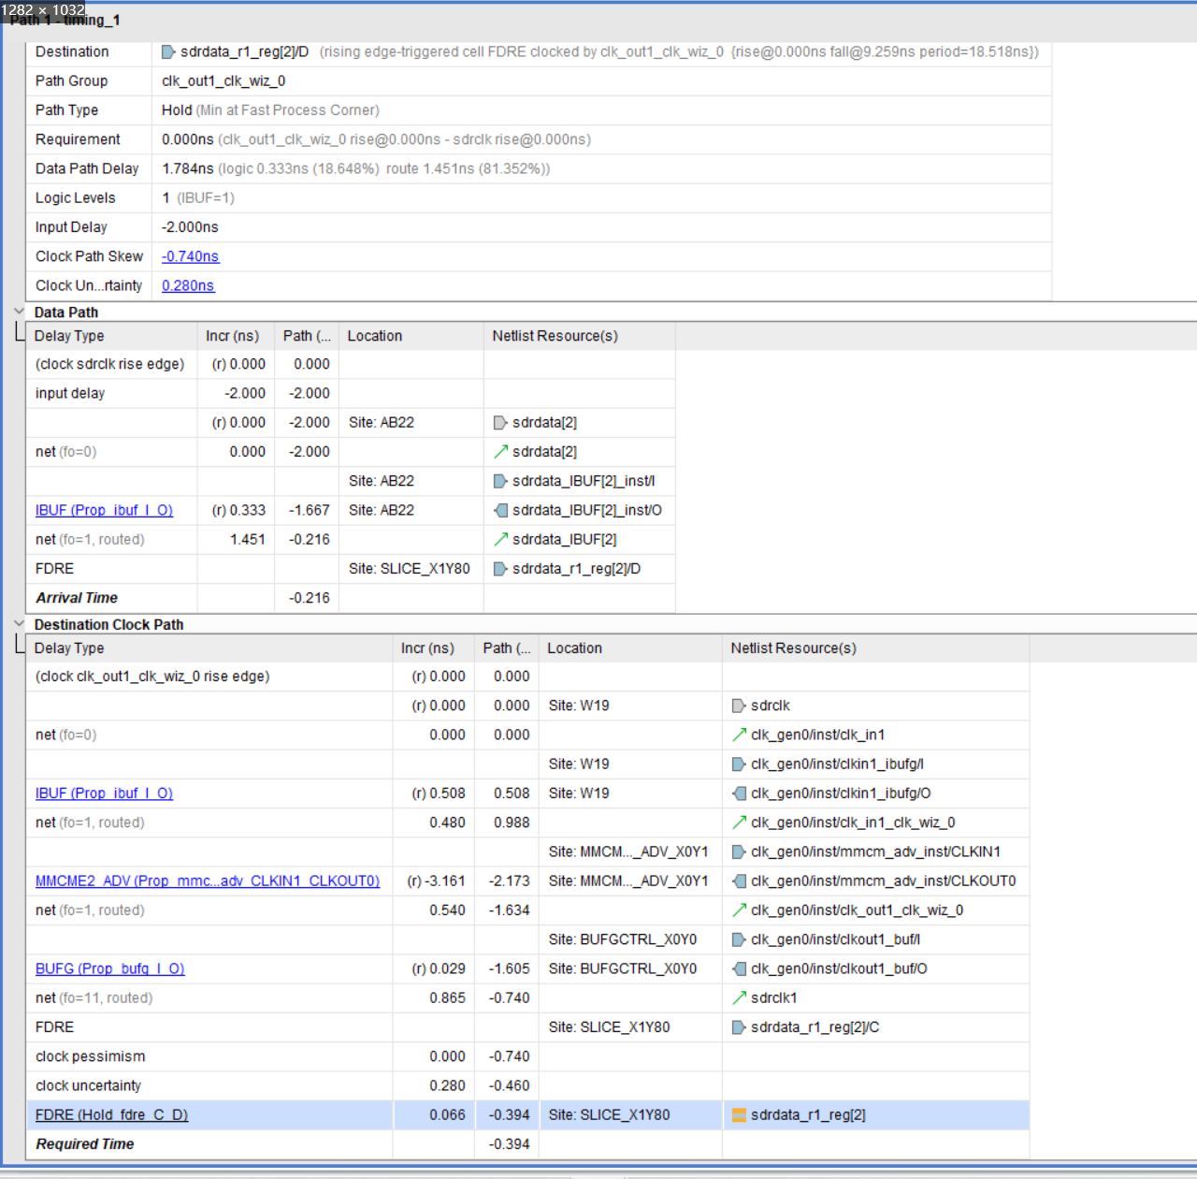Image resolution: width=1197 pixels, height=1179 pixels.
Task: Select the Input Delay -2.000ns value
Action: (x=190, y=227)
